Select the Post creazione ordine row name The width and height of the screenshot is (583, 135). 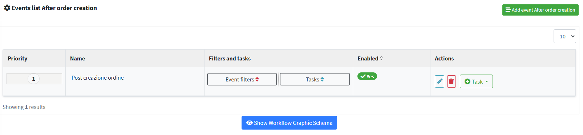(98, 77)
